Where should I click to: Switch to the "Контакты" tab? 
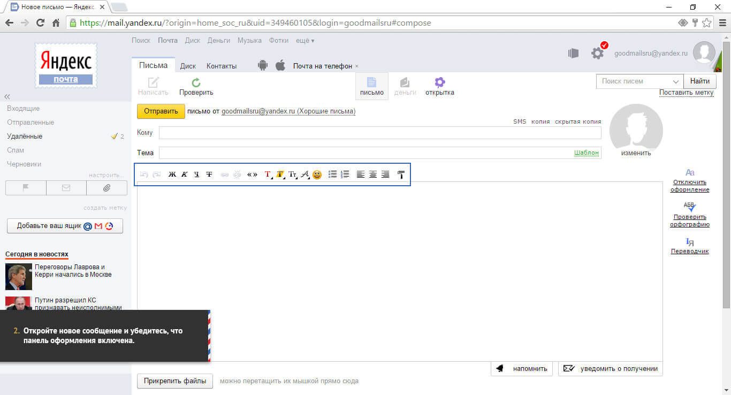tap(222, 66)
